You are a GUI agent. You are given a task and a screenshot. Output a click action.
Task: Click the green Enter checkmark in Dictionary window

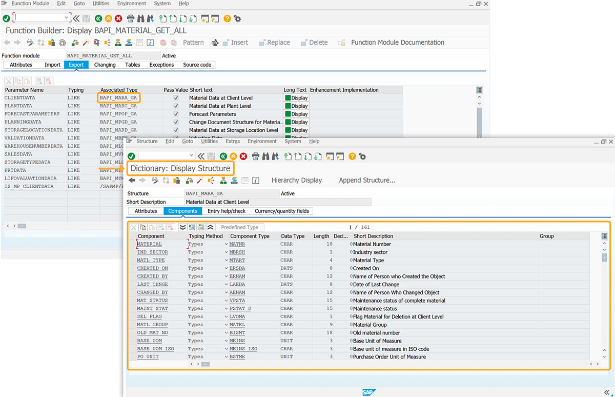point(131,156)
